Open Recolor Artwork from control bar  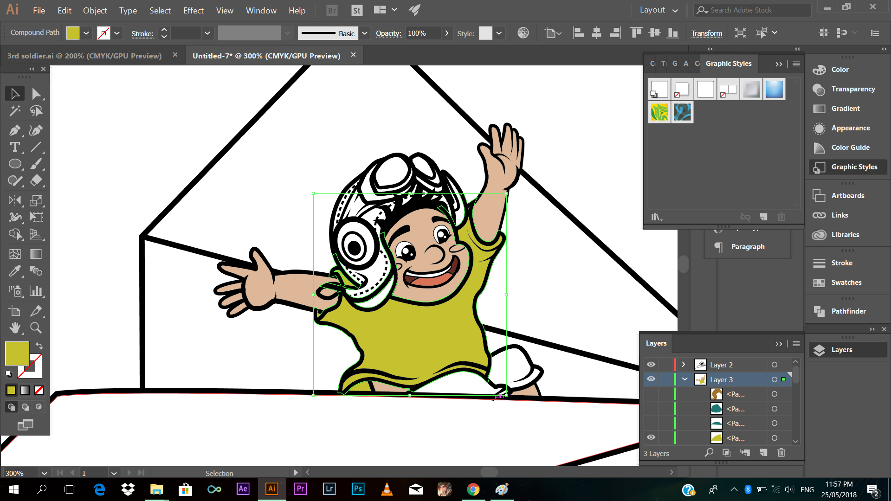[523, 33]
